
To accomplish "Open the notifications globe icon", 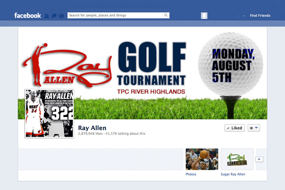I will (x=61, y=16).
